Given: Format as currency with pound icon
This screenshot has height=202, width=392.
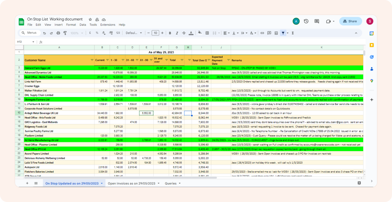Looking at the screenshot, I should point(90,33).
